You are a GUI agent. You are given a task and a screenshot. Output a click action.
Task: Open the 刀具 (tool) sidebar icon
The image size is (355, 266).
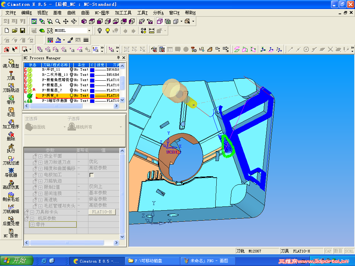click(x=11, y=76)
